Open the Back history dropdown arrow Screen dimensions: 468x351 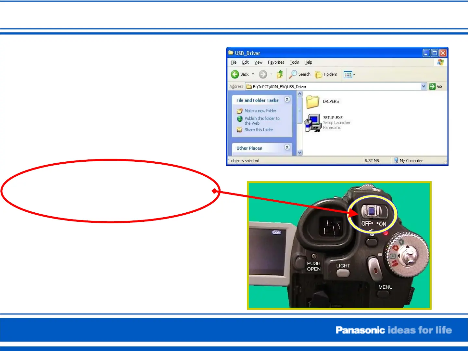coord(253,74)
